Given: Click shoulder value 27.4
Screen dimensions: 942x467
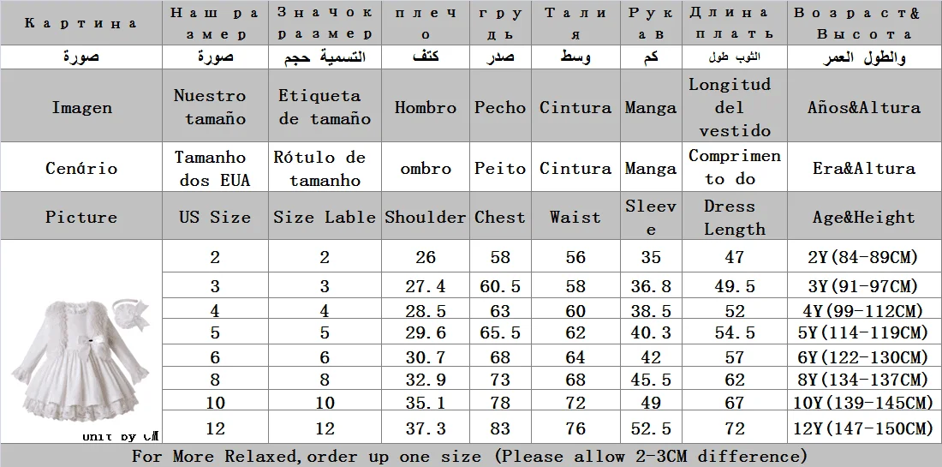Looking at the screenshot, I should coord(426,286).
